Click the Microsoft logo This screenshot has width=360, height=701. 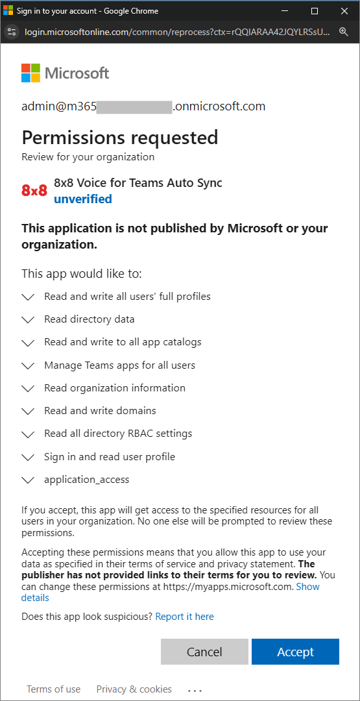point(66,73)
